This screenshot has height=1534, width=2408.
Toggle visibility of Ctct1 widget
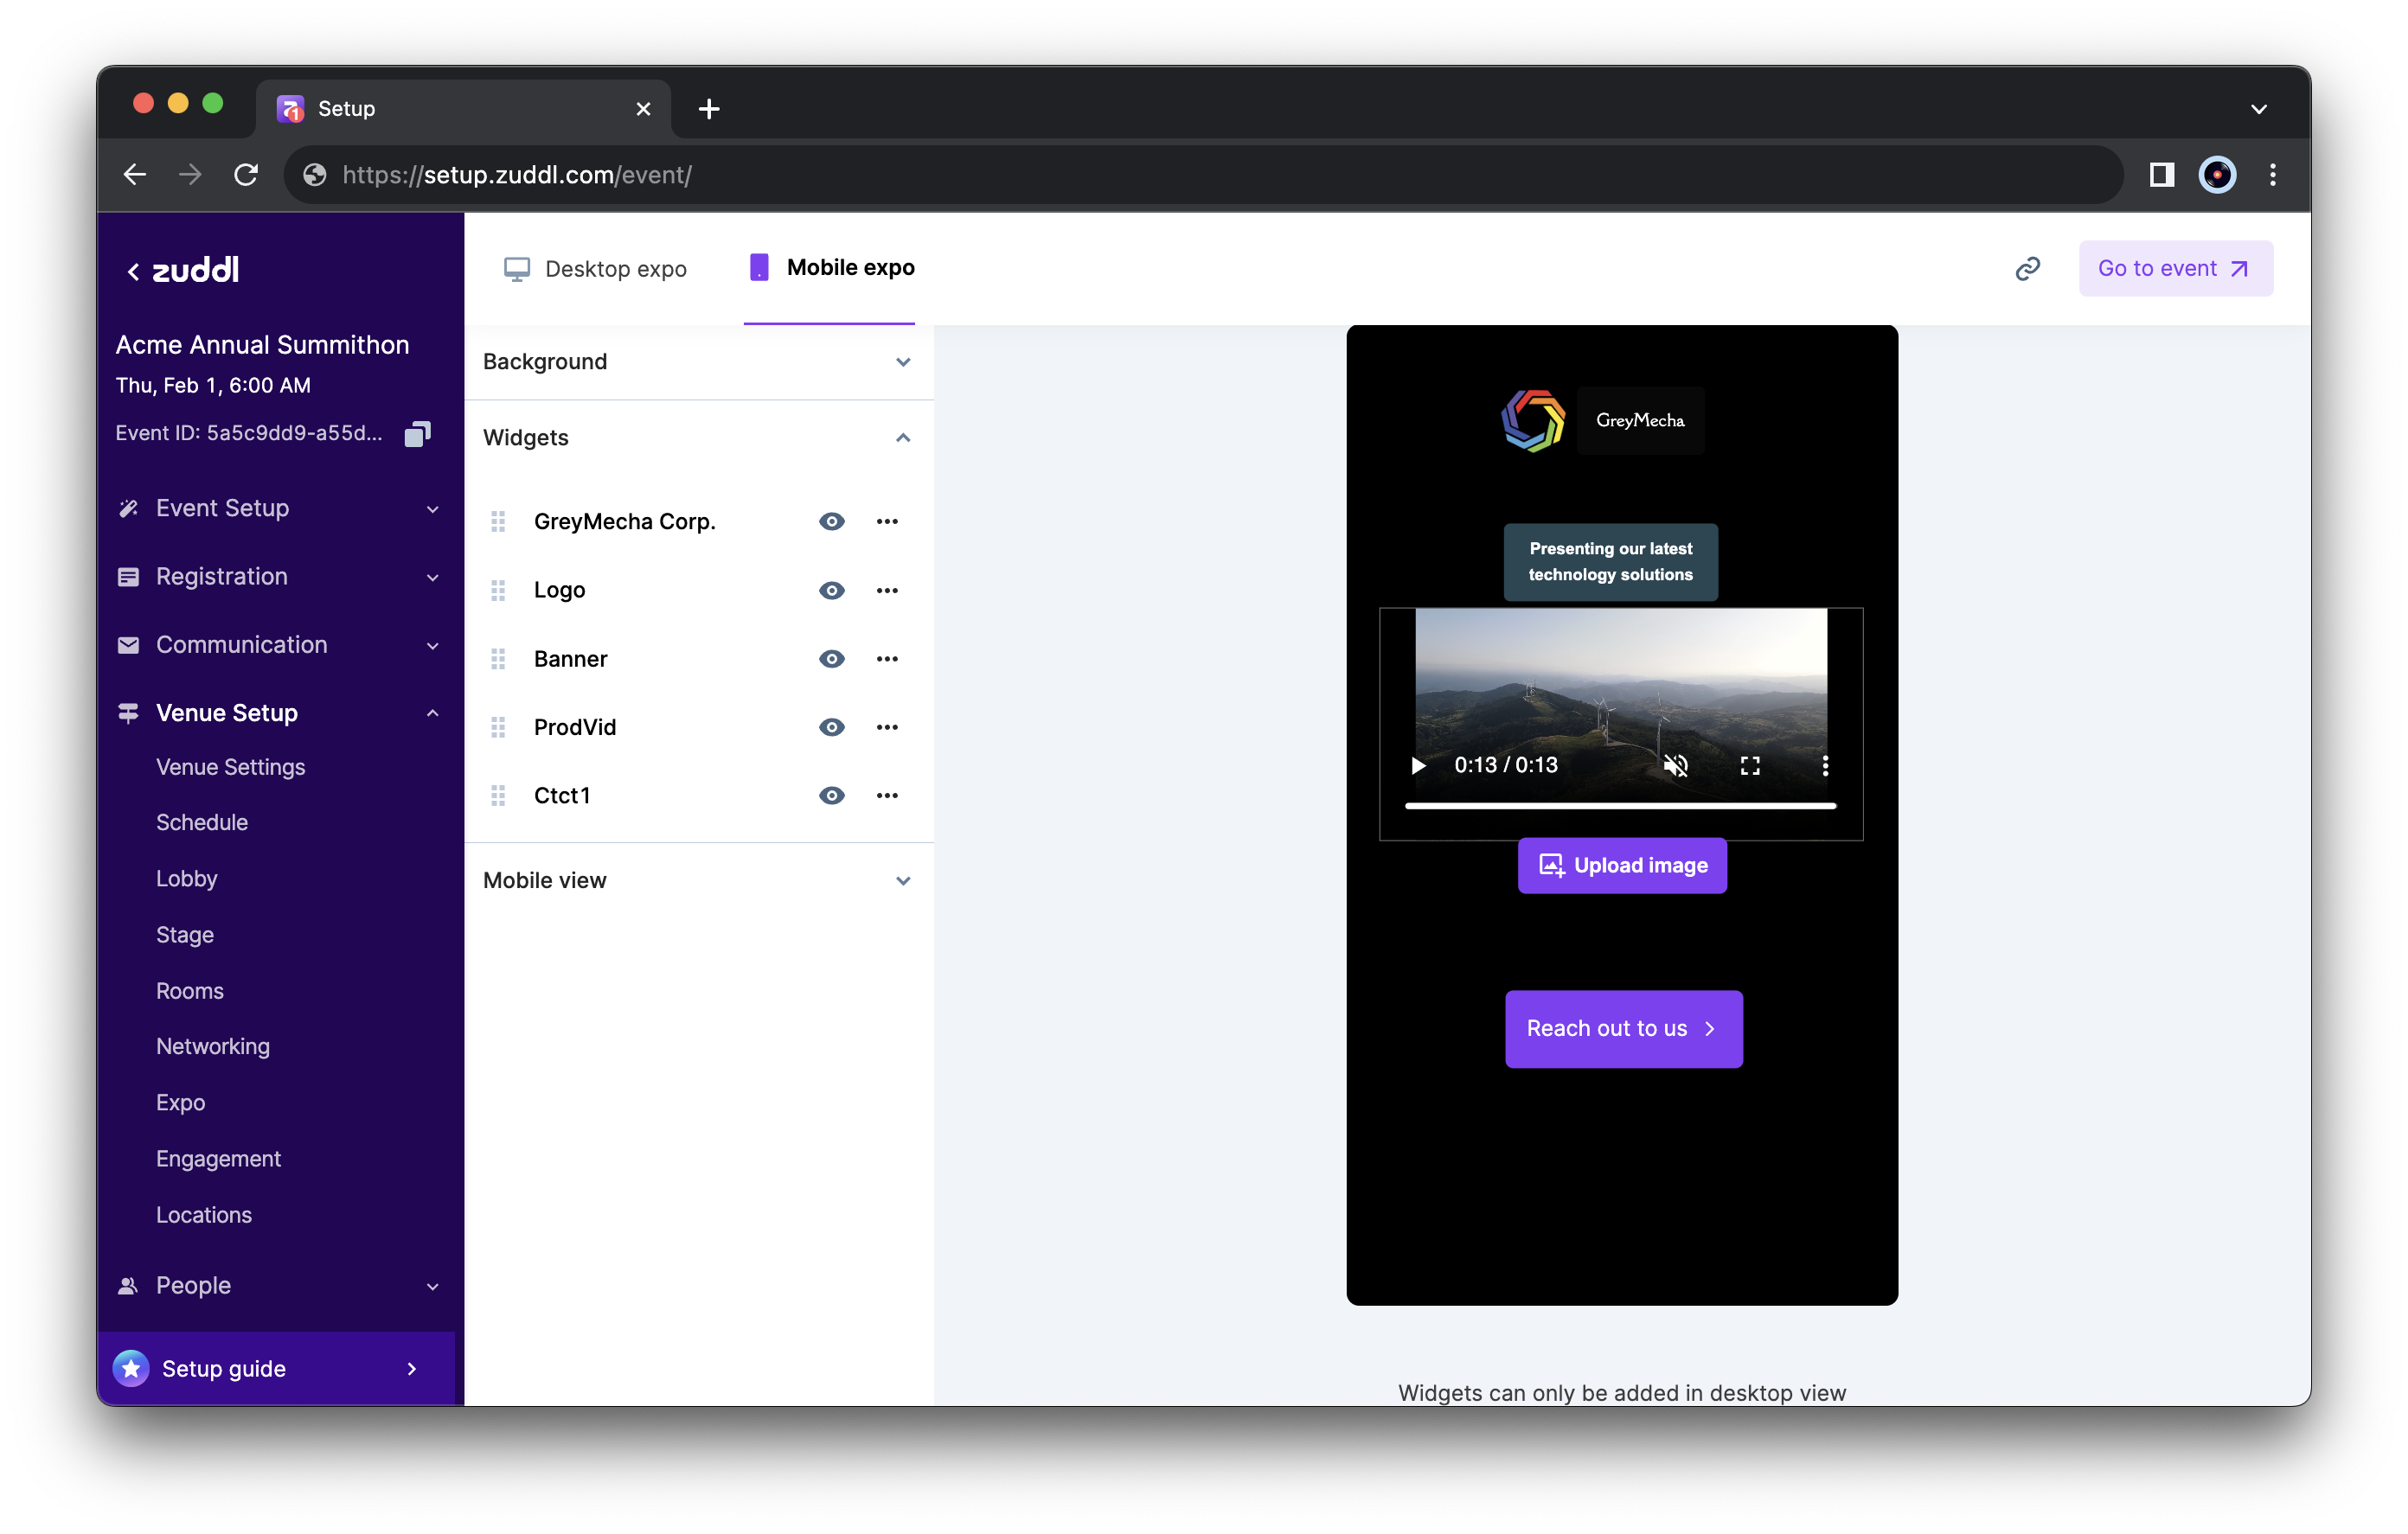point(831,796)
